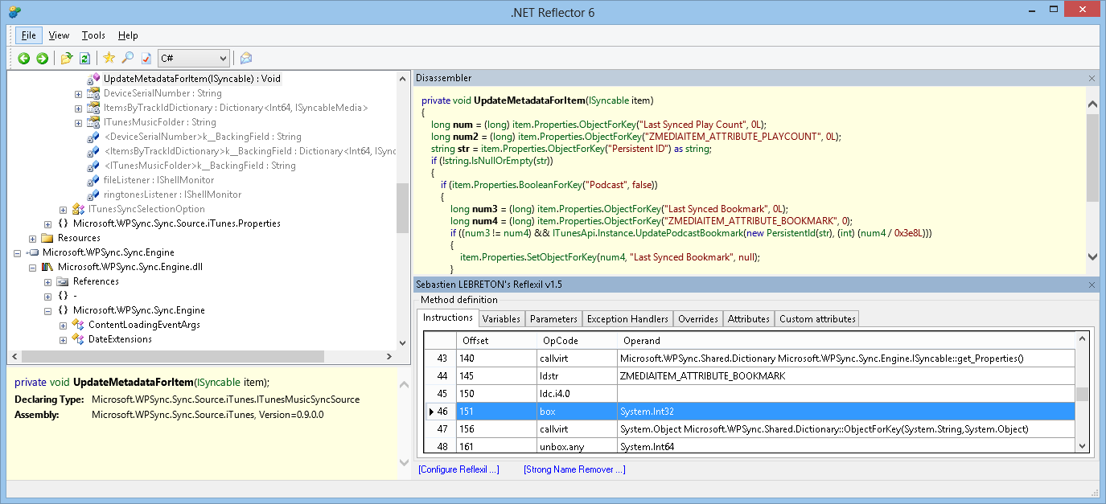Click the ITunesSyncSelectionOption class icon
The image size is (1106, 504).
coord(78,209)
